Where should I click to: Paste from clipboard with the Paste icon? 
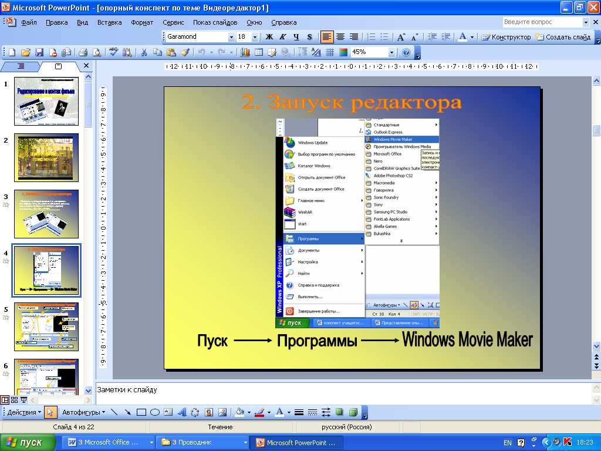click(x=171, y=52)
